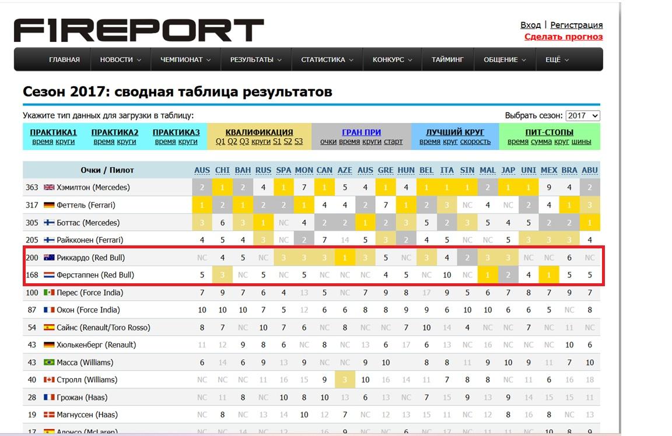Click the German flag beside Феттель
Image resolution: width=672 pixels, height=436 pixels.
click(49, 205)
